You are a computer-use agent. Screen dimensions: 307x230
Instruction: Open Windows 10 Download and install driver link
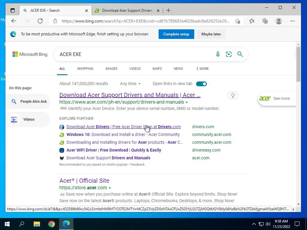(123, 134)
